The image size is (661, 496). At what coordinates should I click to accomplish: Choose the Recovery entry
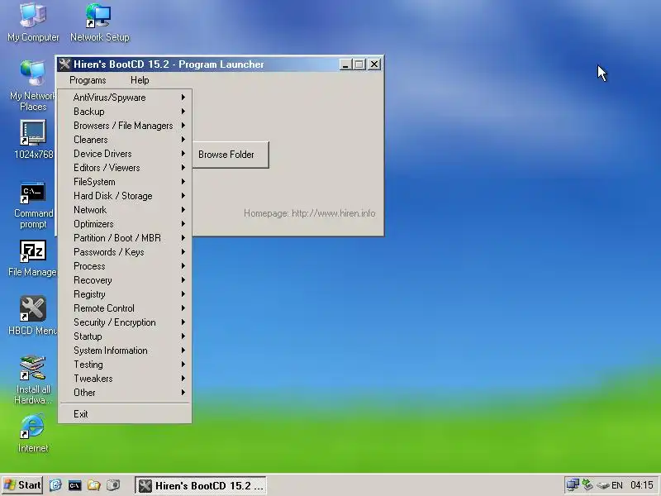point(125,280)
